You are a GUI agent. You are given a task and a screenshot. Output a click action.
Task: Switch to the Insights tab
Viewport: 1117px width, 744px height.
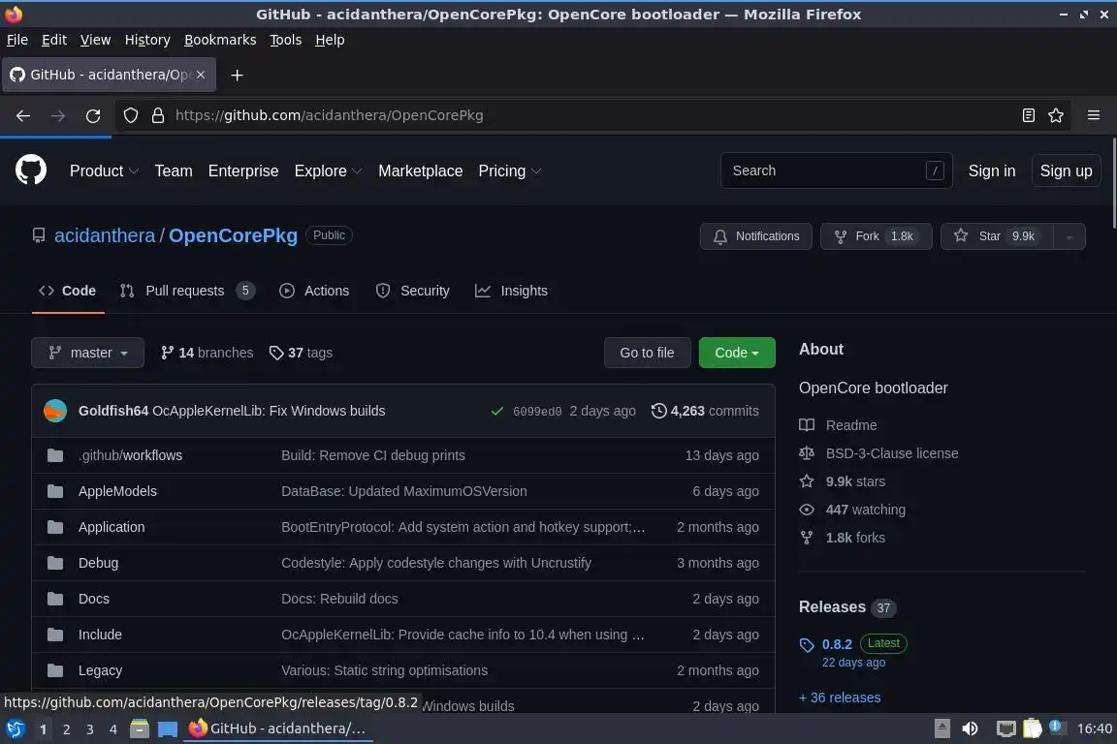(512, 291)
